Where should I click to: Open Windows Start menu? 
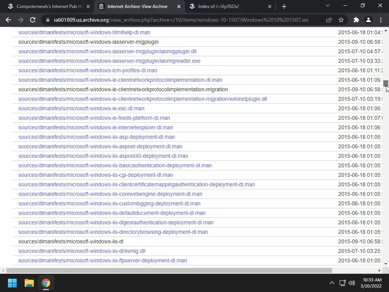click(x=12, y=283)
